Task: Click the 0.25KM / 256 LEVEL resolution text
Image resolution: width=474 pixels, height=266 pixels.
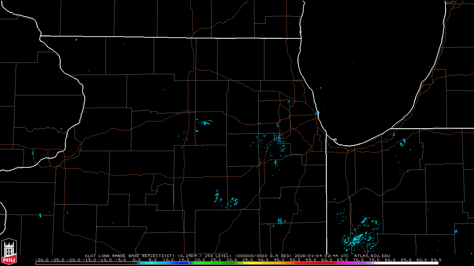Action: [204, 256]
